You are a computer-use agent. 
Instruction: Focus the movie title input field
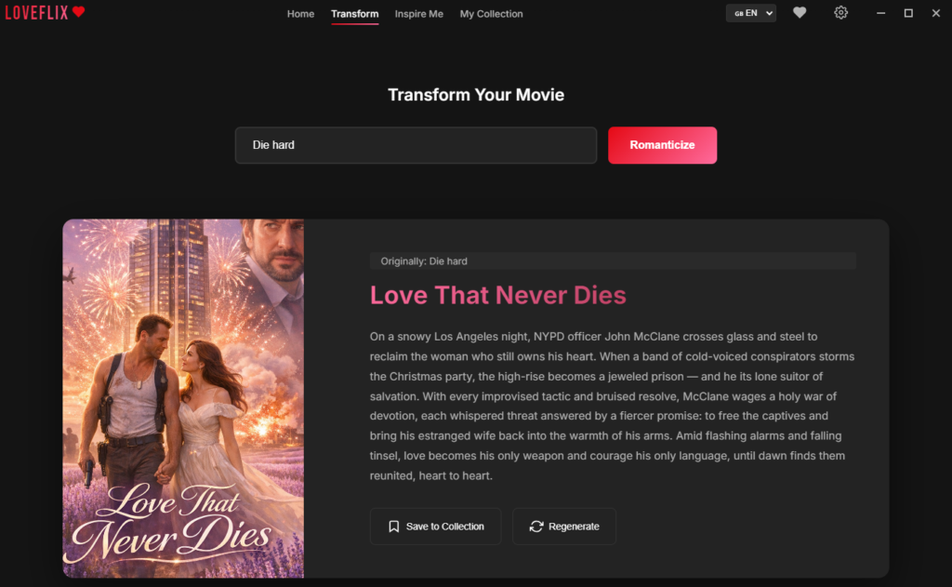[x=416, y=145]
